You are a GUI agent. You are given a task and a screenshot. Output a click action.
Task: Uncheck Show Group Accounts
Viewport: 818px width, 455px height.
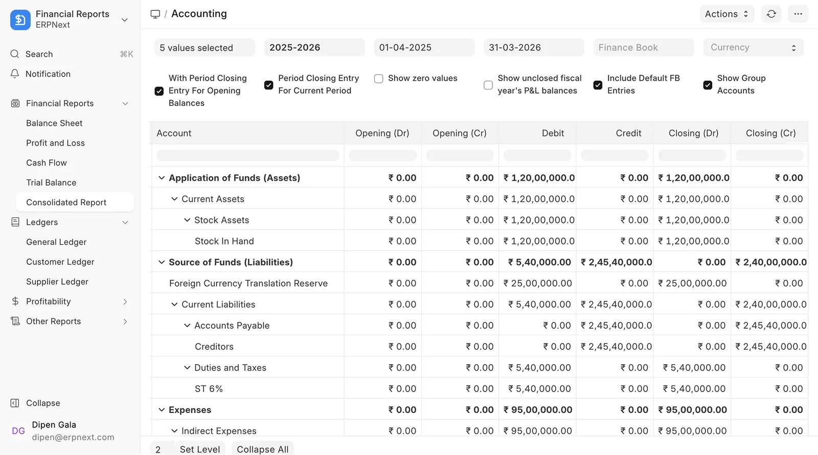pyautogui.click(x=708, y=85)
